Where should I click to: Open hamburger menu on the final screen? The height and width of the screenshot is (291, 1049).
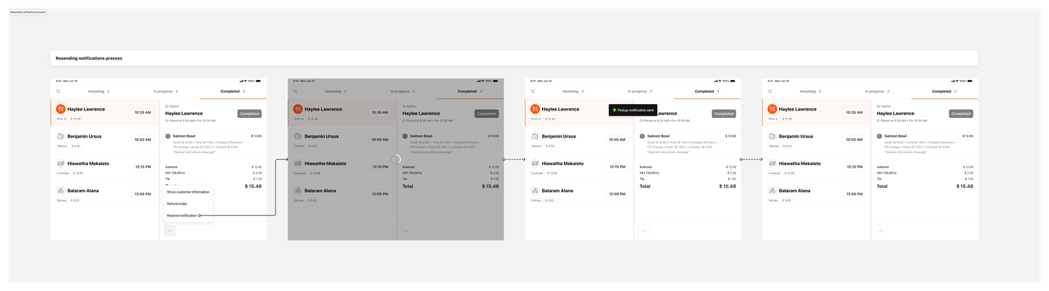770,92
